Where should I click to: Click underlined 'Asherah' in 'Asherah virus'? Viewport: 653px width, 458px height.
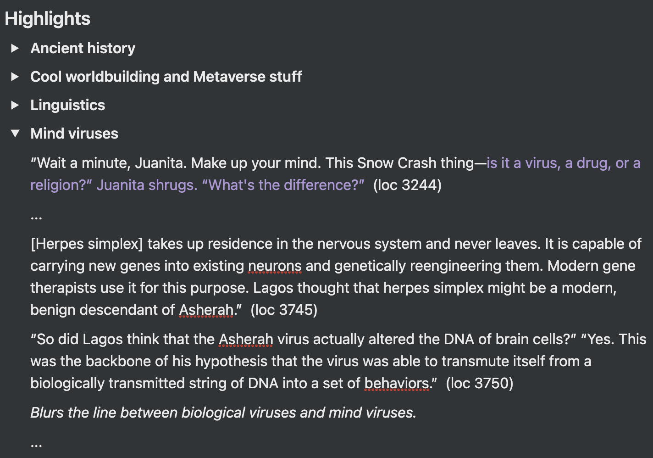click(246, 340)
